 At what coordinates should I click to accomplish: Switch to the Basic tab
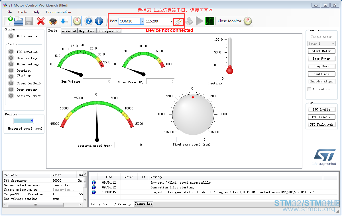[x=53, y=31]
